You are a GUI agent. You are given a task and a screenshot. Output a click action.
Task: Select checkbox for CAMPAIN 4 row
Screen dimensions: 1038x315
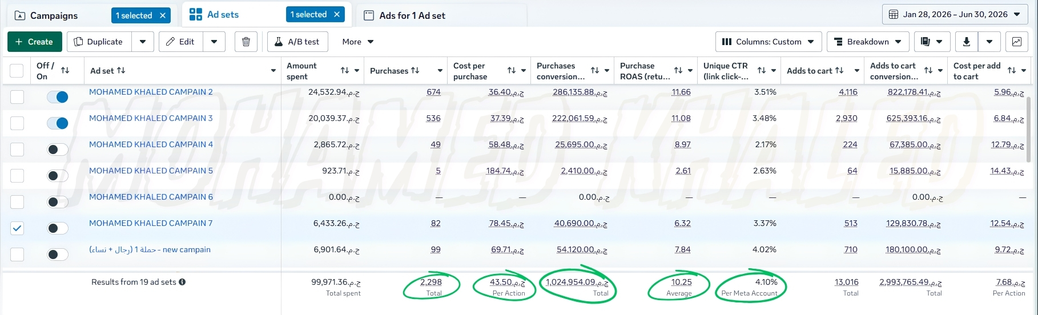click(17, 150)
